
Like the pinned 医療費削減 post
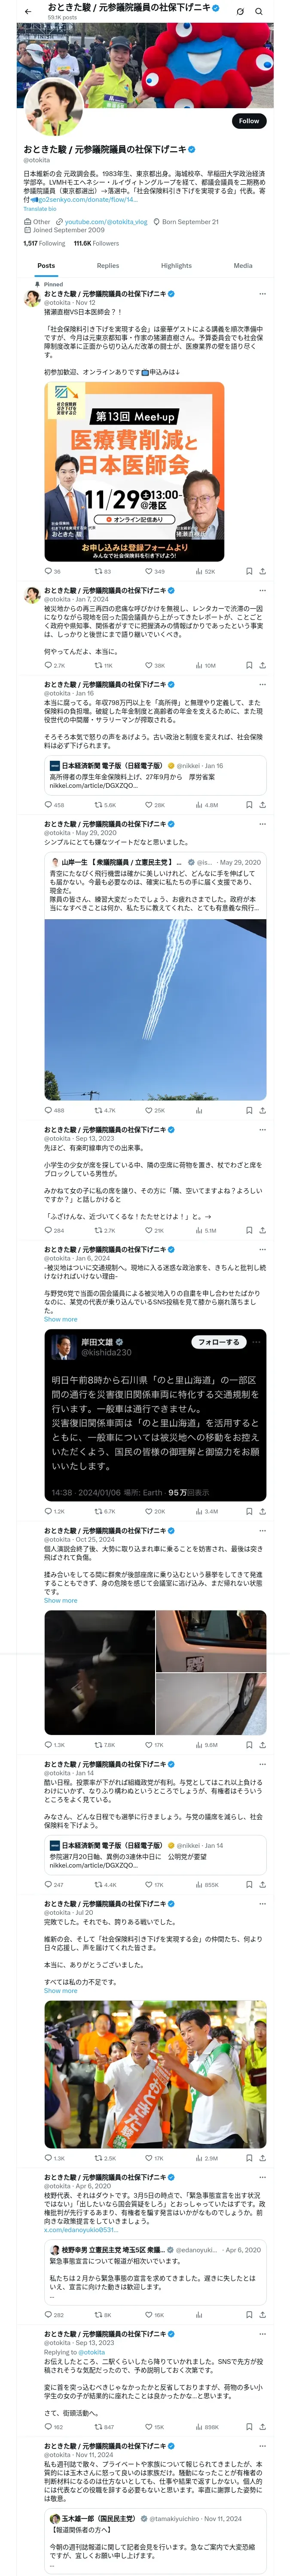point(154,572)
